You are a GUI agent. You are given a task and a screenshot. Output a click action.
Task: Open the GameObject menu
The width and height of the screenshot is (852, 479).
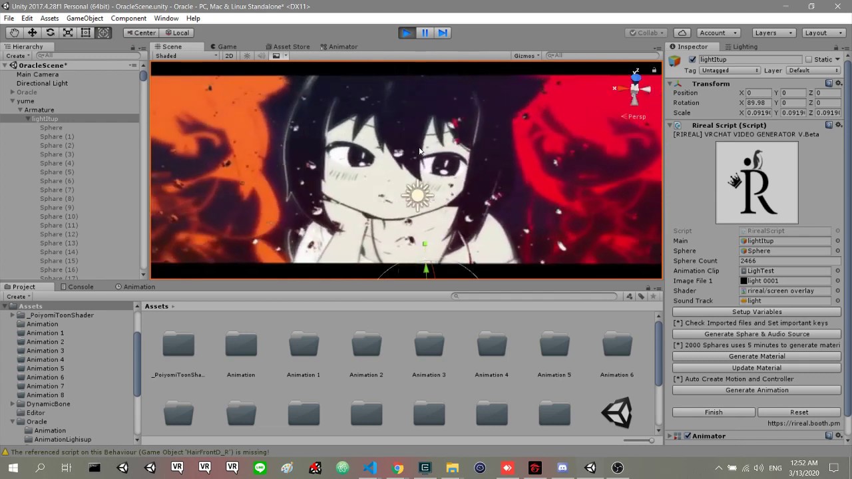pos(85,19)
